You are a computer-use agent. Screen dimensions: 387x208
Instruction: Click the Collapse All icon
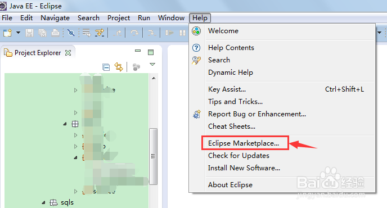point(106,67)
